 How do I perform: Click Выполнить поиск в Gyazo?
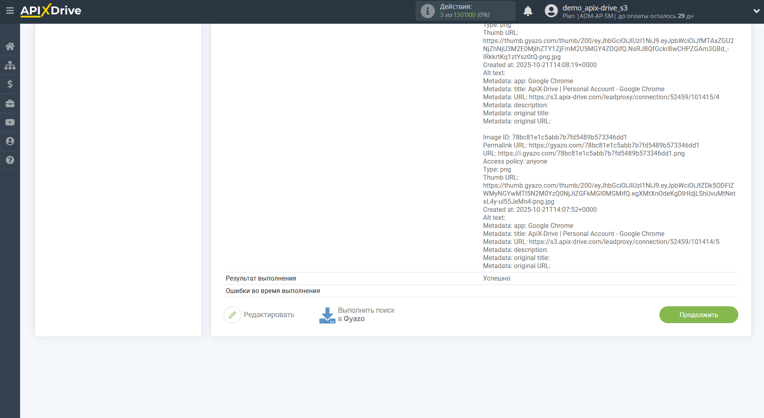tap(366, 315)
